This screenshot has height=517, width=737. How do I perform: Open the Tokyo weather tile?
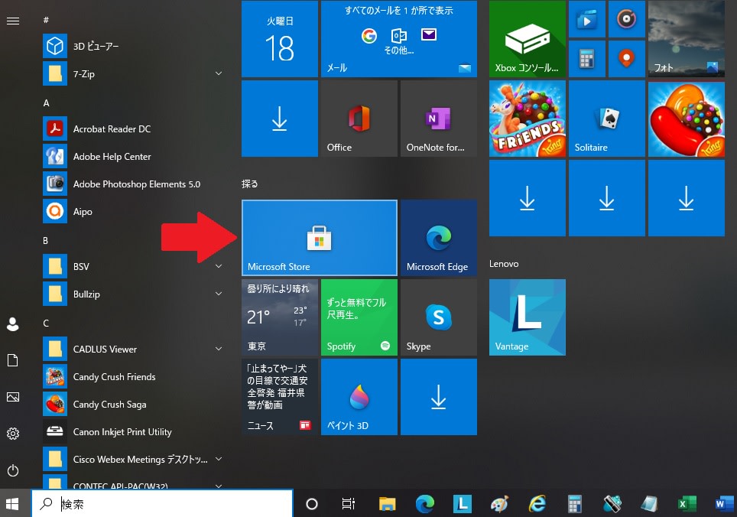[x=280, y=317]
